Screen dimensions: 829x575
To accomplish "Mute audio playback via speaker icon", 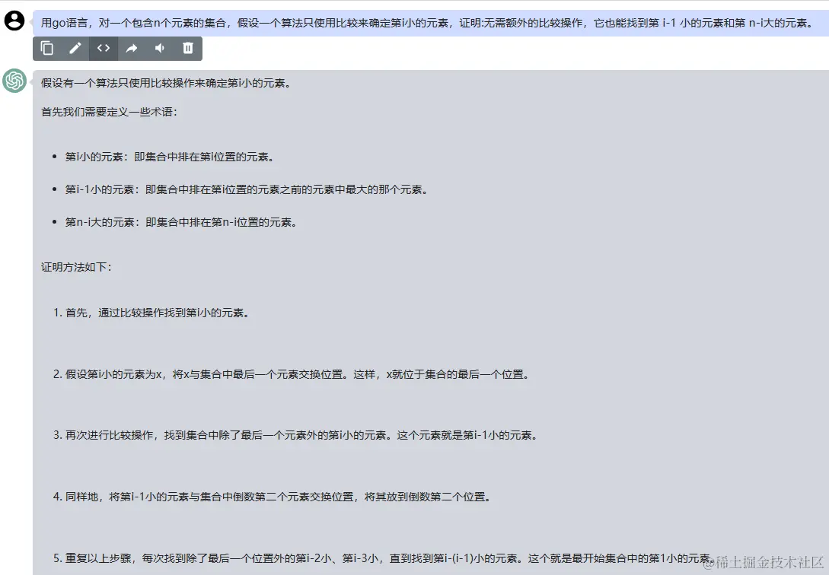I will tap(158, 47).
